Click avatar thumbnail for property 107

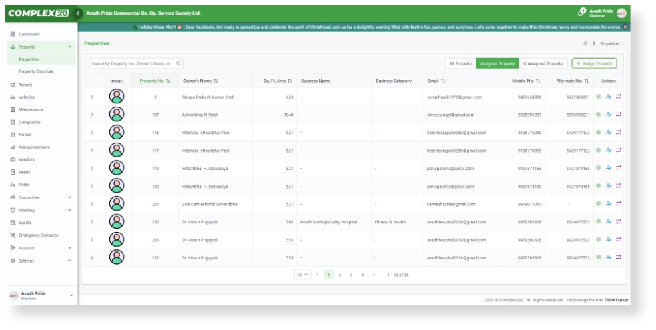117,114
